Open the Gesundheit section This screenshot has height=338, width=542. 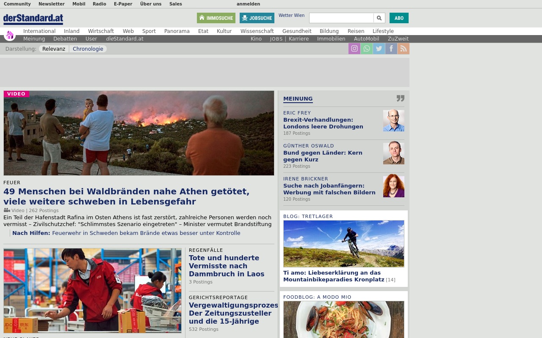click(x=297, y=31)
